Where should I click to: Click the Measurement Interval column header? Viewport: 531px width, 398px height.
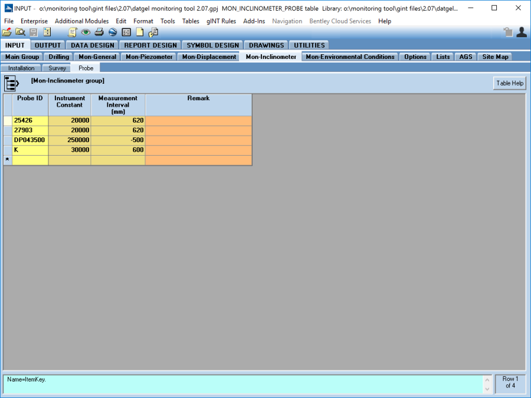118,104
